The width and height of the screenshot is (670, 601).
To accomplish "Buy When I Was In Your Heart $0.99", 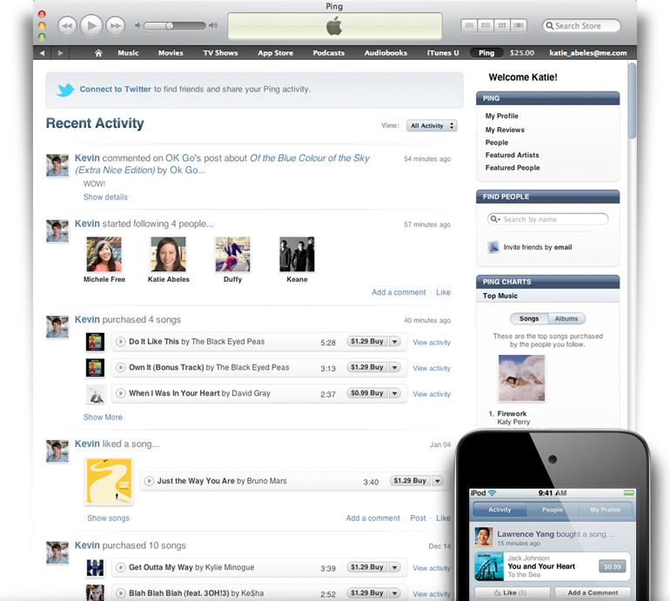I will 367,393.
